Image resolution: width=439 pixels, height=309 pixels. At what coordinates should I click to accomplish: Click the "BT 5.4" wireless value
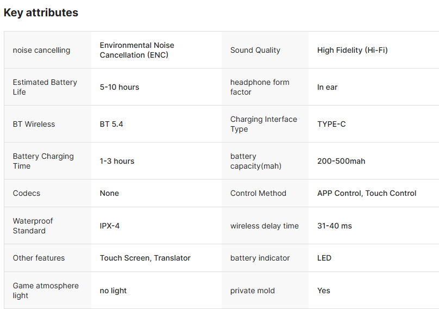tap(111, 124)
